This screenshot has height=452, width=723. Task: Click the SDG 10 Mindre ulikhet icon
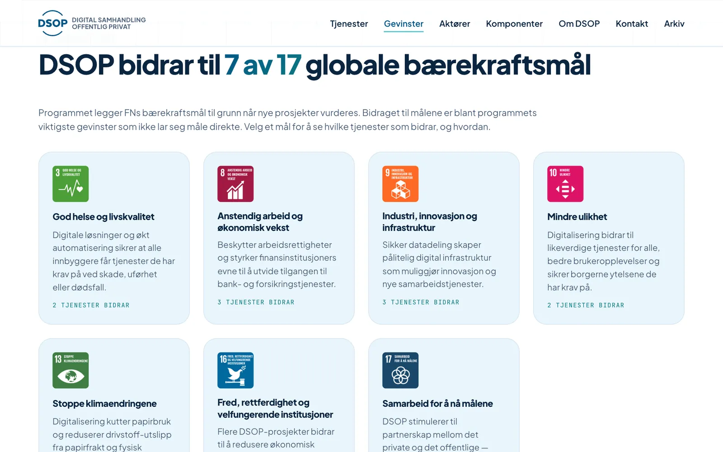(565, 184)
